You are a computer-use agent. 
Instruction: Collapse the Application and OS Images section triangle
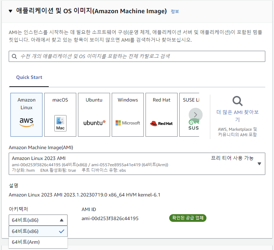pyautogui.click(x=10, y=11)
